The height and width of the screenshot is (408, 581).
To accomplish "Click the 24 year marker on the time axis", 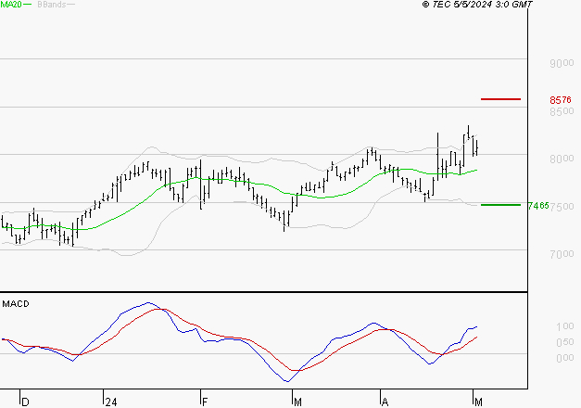I will 111,402.
